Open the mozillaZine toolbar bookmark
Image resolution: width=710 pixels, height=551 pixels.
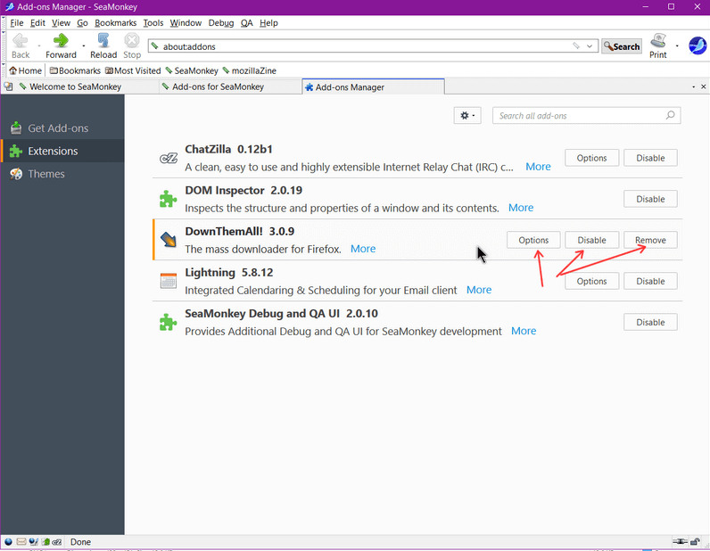coord(249,70)
